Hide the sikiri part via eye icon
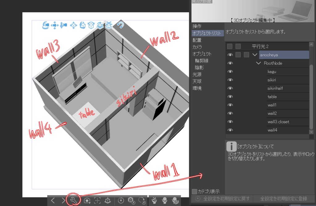Image resolution: width=316 pixels, height=206 pixels. tap(230, 80)
